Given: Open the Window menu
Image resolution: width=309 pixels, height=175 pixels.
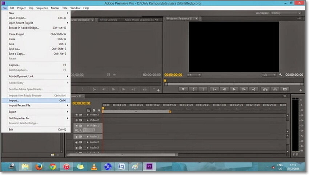Looking at the screenshot, I should point(75,8).
